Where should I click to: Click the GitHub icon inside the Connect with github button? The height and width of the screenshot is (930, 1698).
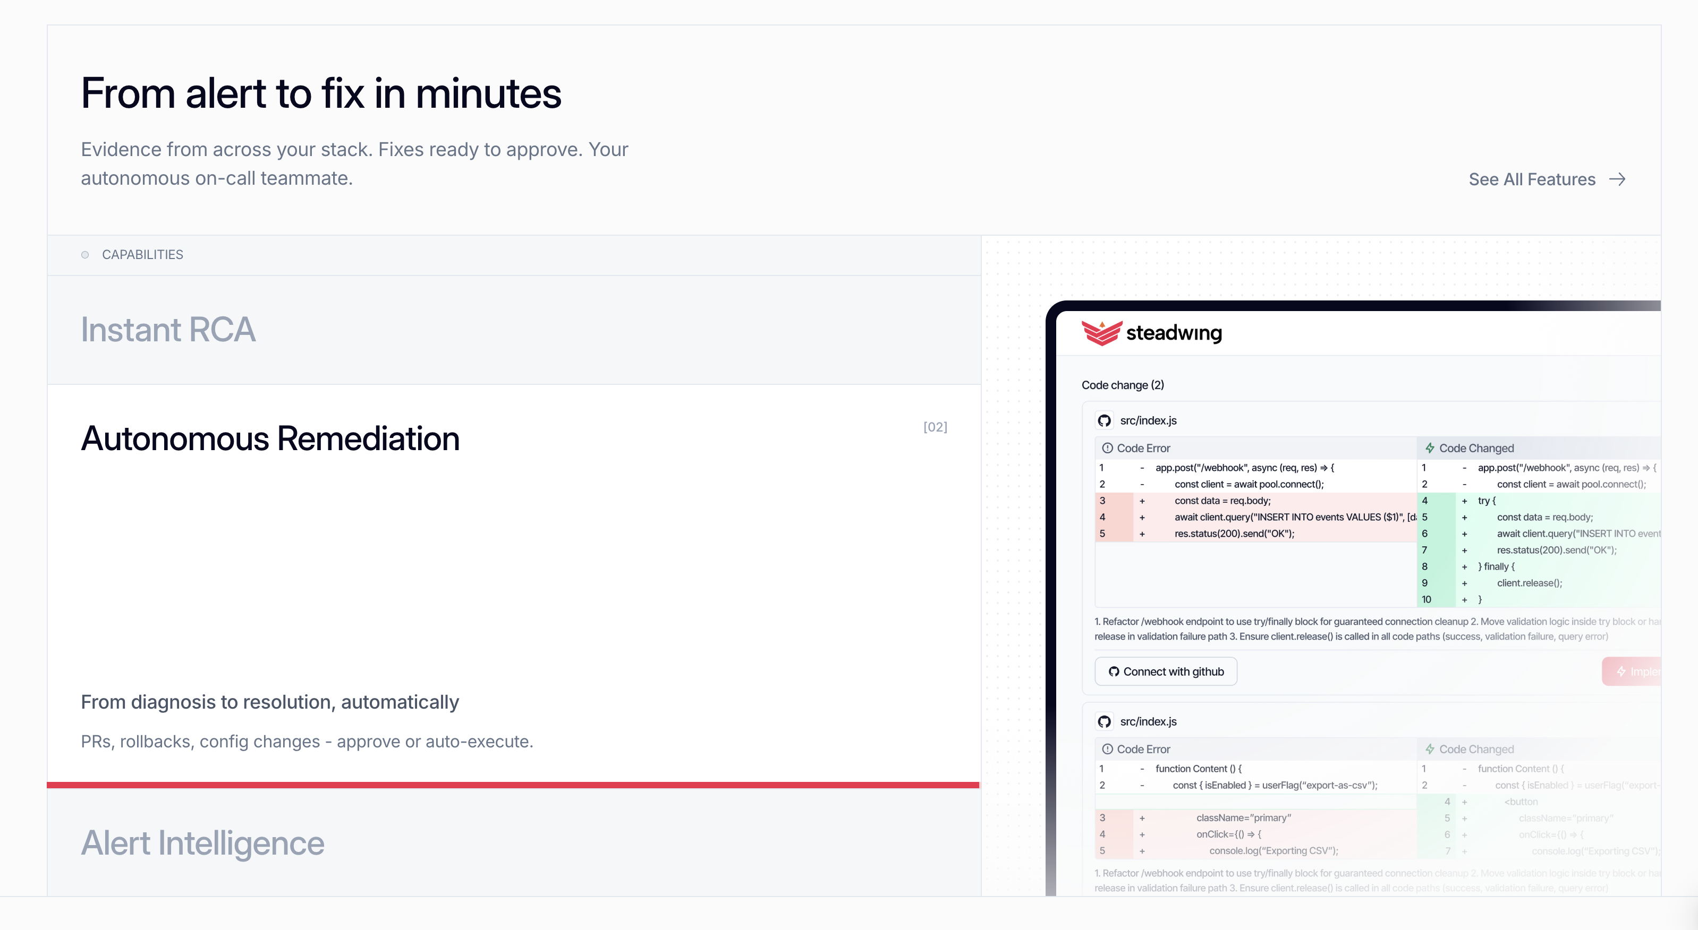(1114, 671)
